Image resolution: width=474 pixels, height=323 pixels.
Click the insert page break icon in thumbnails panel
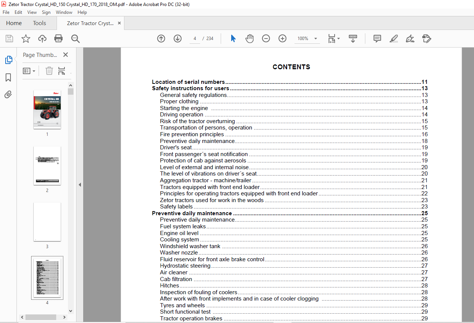click(62, 71)
